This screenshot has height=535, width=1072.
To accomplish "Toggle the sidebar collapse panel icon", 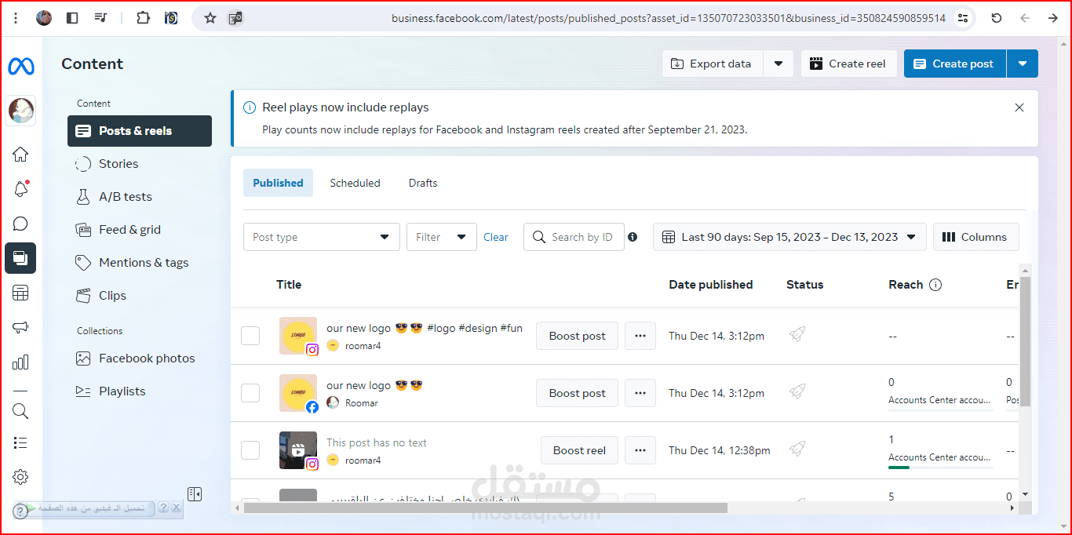I will [x=195, y=494].
